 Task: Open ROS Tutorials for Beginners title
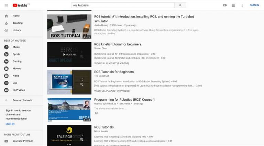[x=114, y=72]
